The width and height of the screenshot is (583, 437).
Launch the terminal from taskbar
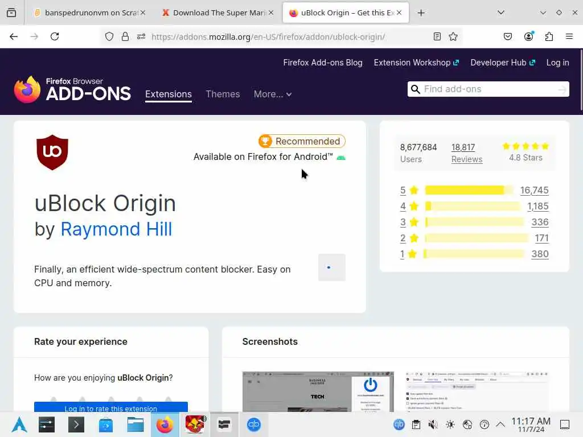tap(76, 424)
